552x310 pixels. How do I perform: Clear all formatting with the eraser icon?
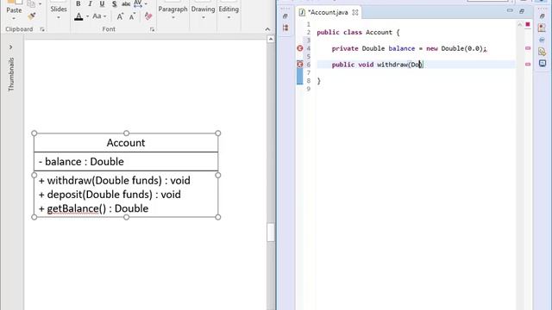pos(148,16)
